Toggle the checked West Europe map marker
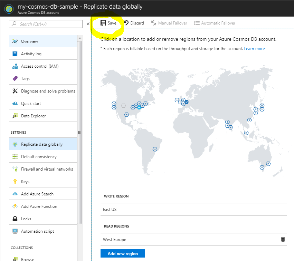This screenshot has height=261, width=294. [186, 102]
